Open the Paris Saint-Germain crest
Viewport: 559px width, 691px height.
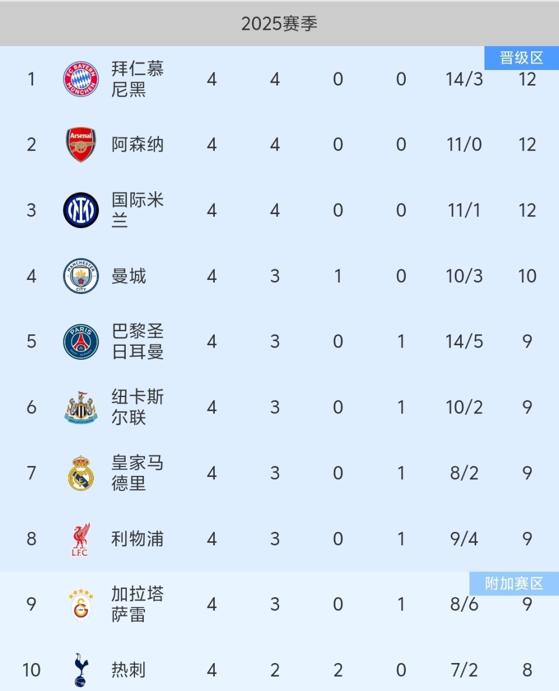(81, 342)
